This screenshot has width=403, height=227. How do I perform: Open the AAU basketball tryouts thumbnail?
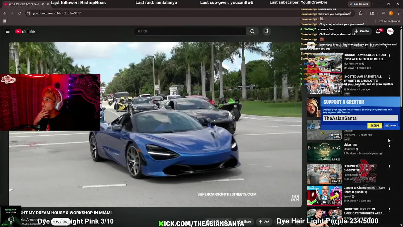click(324, 84)
